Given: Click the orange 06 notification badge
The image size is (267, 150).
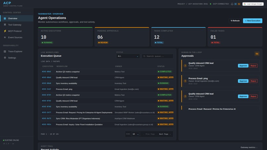Looking at the screenshot, I should pyautogui.click(x=239, y=4).
